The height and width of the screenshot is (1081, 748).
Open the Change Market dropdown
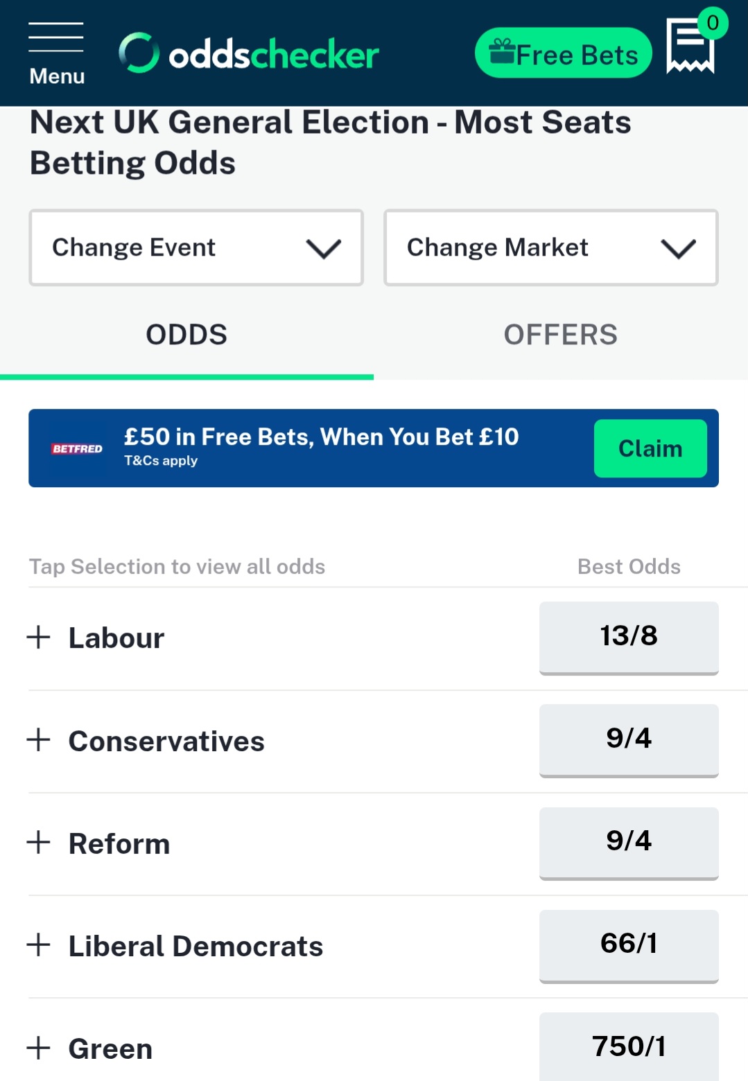(551, 247)
